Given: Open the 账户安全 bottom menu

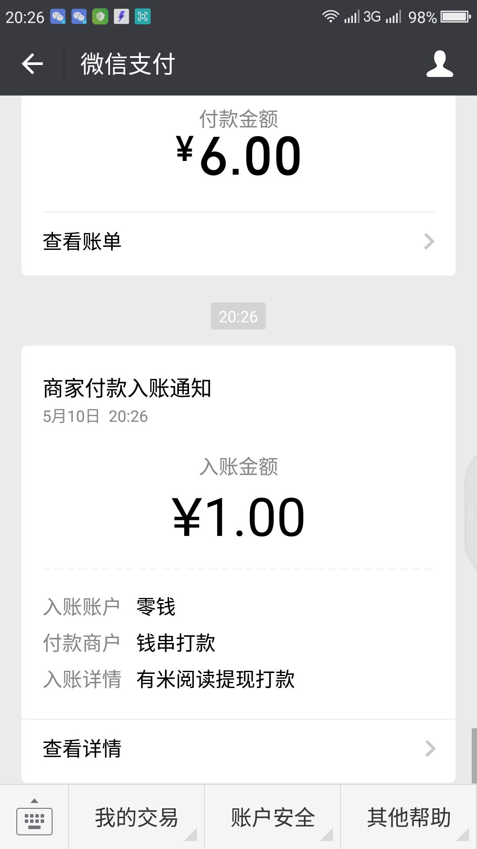Looking at the screenshot, I should point(273,817).
